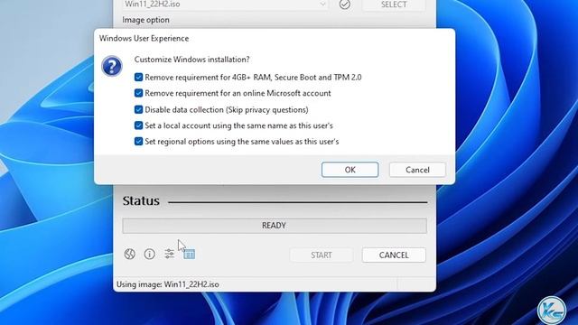The width and height of the screenshot is (578, 325).
Task: Confirm dialog with OK button
Action: pyautogui.click(x=350, y=170)
